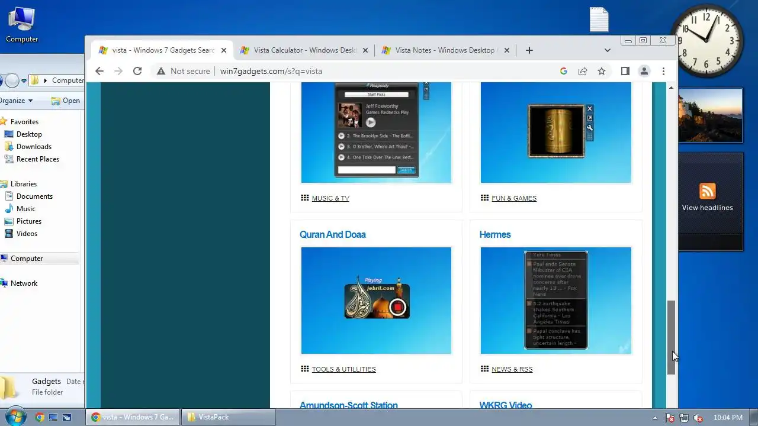
Task: Select the vista Windows 7 Gadgets tab
Action: click(162, 50)
